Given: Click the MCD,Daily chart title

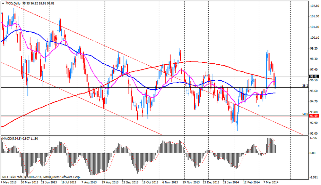Looking at the screenshot, I should tap(13, 3).
